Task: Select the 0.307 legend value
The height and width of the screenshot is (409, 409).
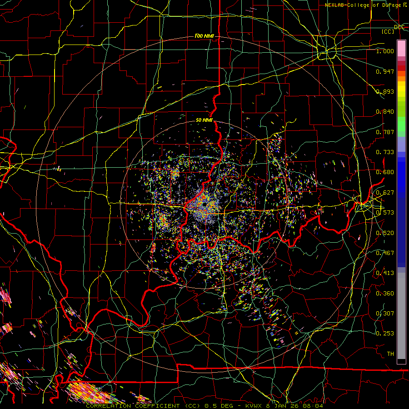Action: click(x=385, y=314)
